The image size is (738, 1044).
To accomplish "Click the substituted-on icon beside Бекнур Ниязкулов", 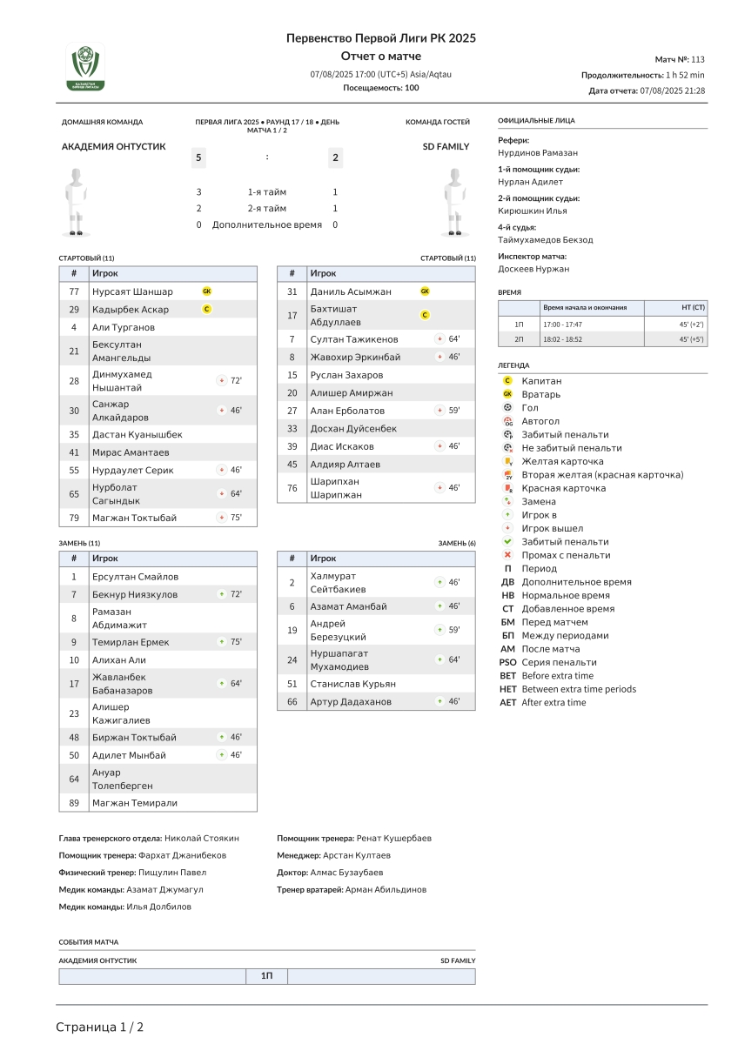I will [222, 594].
